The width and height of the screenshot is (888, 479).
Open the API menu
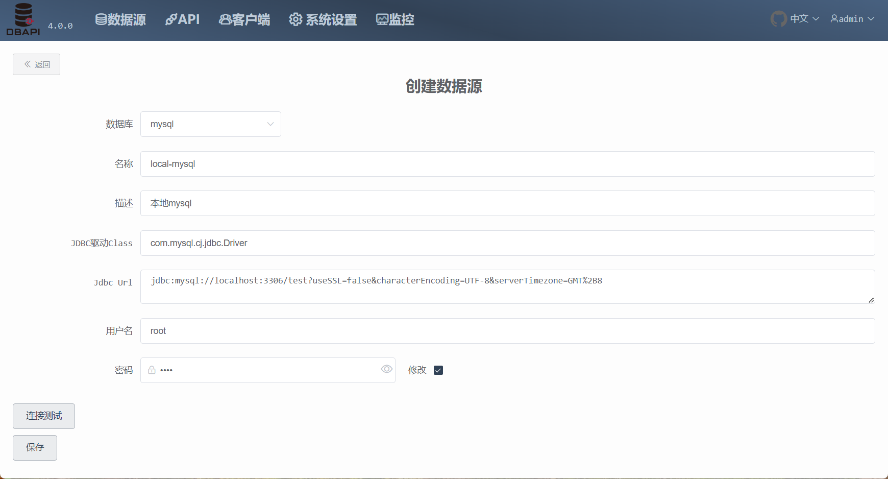[x=182, y=19]
